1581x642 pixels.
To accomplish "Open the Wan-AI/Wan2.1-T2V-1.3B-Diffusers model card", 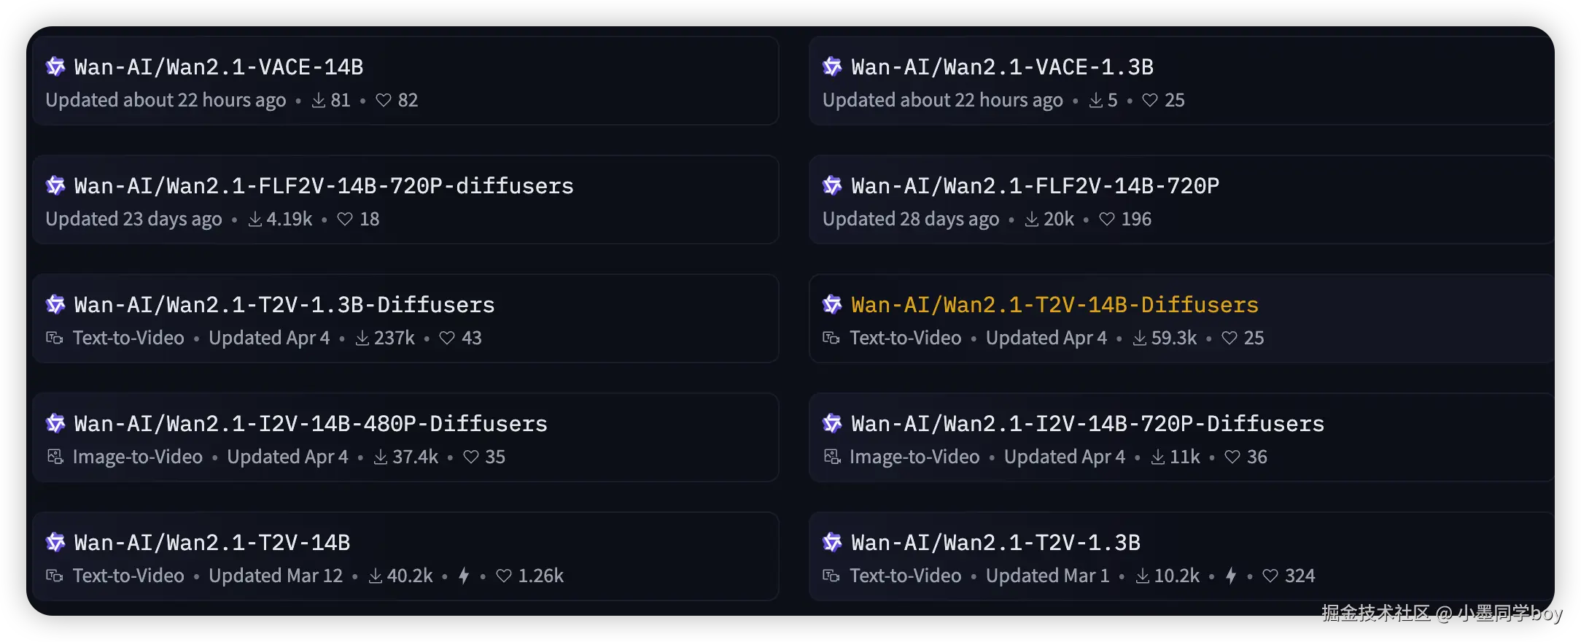I will pyautogui.click(x=284, y=305).
